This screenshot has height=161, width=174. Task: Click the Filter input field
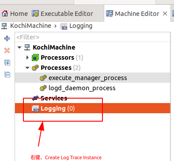(93, 37)
